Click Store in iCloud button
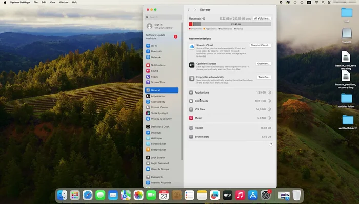 coord(260,45)
